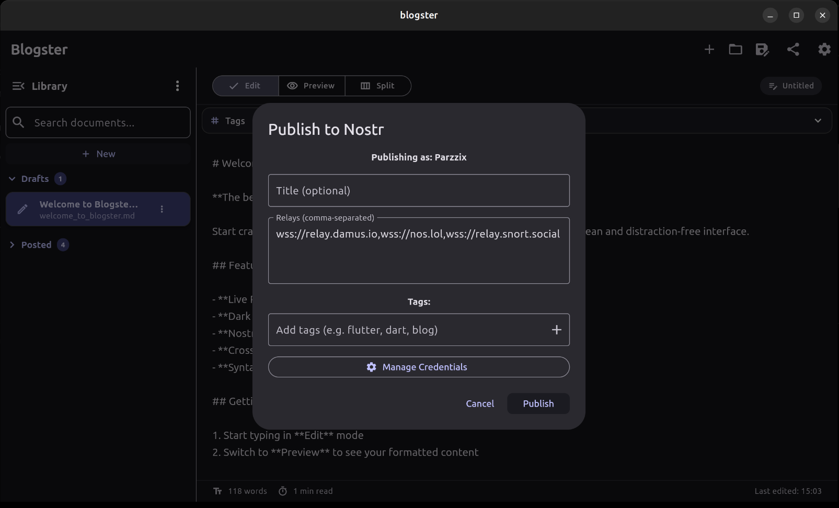Image resolution: width=839 pixels, height=508 pixels.
Task: Click the share icon in header
Action: click(x=793, y=50)
